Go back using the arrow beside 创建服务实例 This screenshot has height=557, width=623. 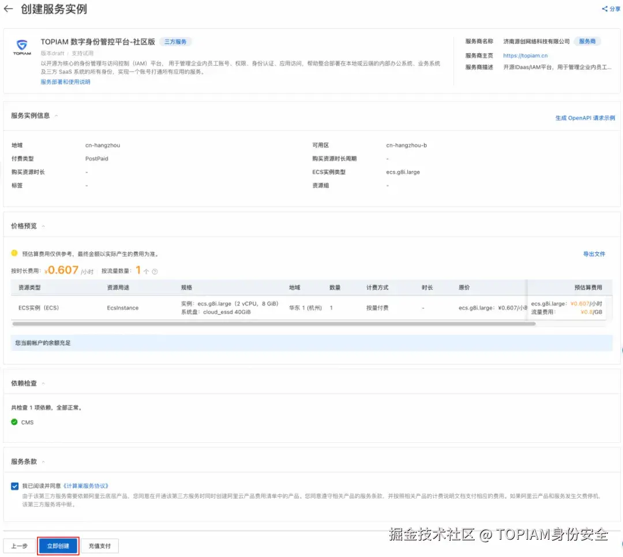pos(8,9)
